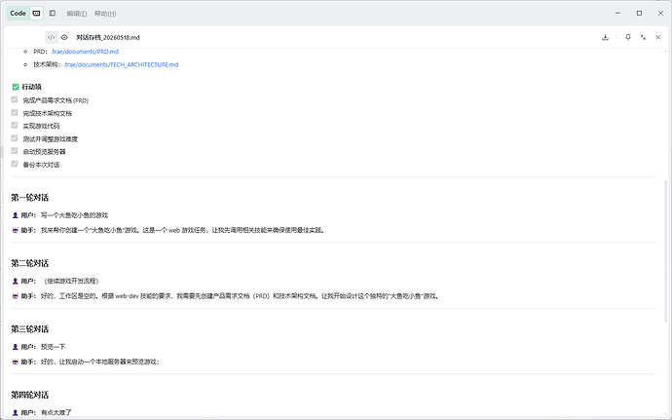This screenshot has width=672, height=420.
Task: Toggle checkbox for 启动预览服务器
Action: pos(15,151)
